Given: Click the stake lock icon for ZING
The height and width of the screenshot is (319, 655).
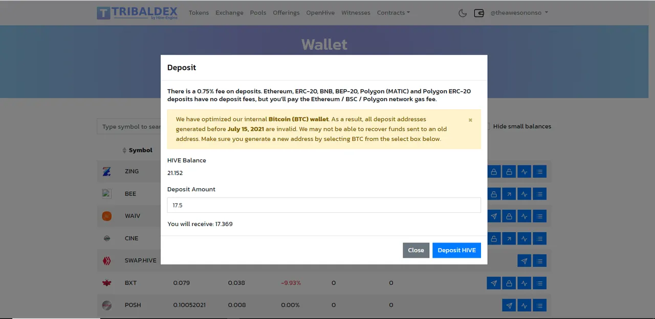Looking at the screenshot, I should [x=494, y=171].
